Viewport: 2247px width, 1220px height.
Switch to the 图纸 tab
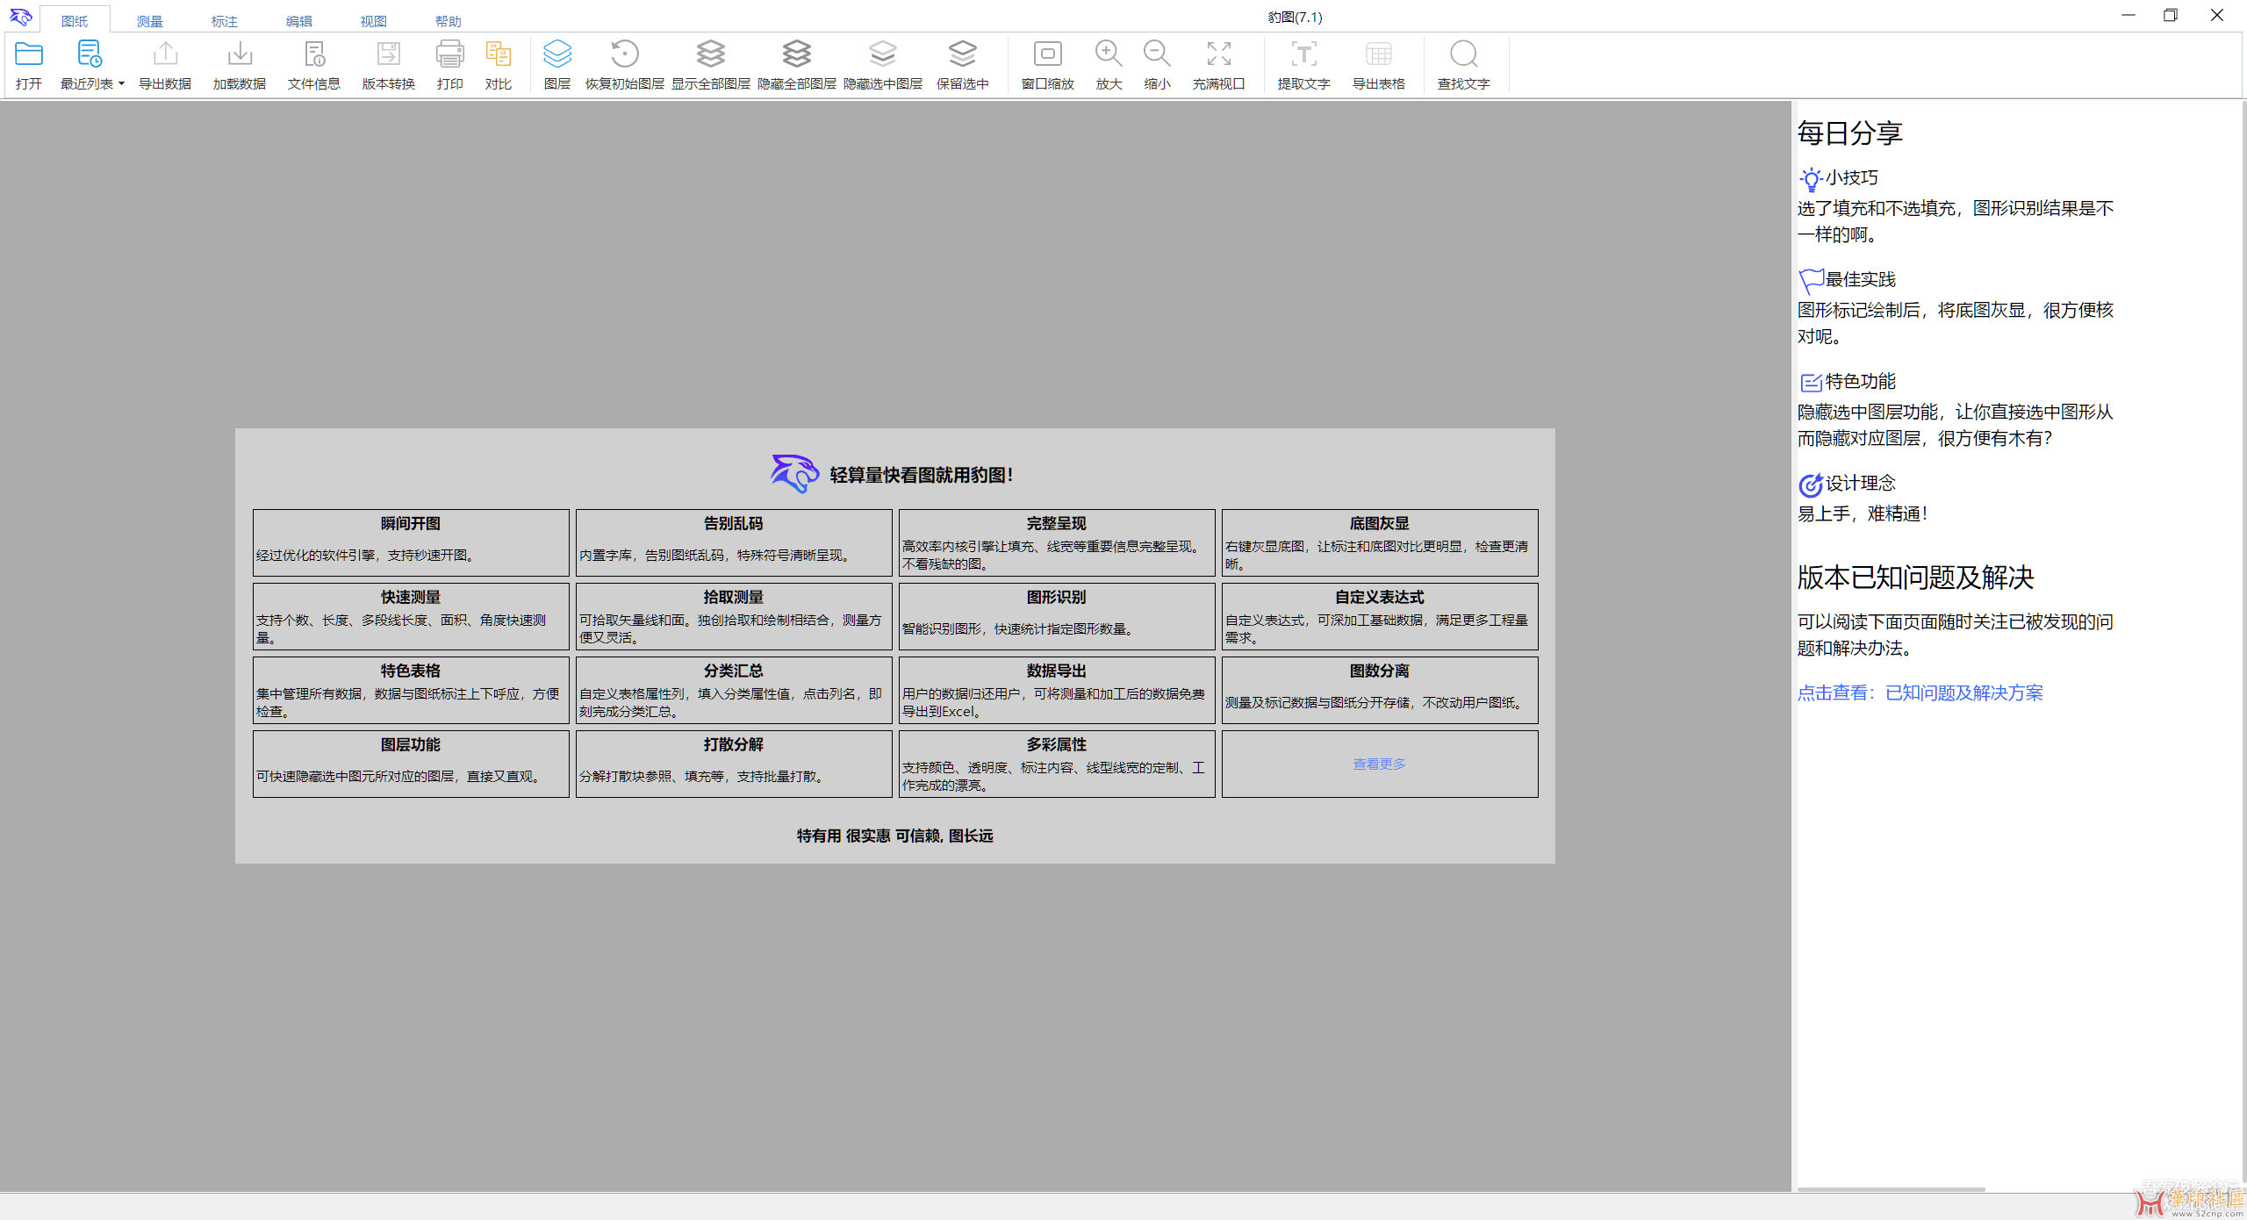[75, 21]
